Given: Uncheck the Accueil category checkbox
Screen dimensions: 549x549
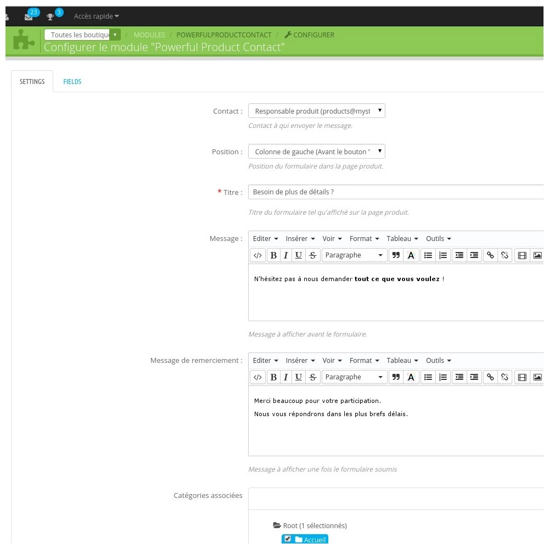Looking at the screenshot, I should pyautogui.click(x=288, y=539).
